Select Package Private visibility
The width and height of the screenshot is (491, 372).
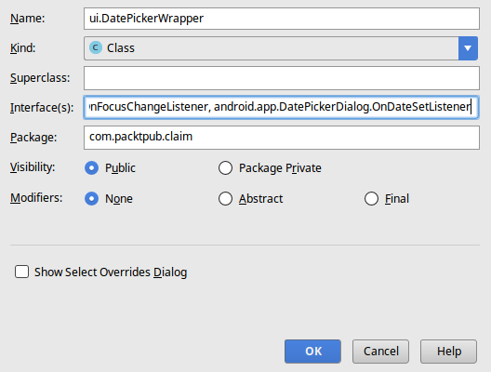click(x=225, y=167)
